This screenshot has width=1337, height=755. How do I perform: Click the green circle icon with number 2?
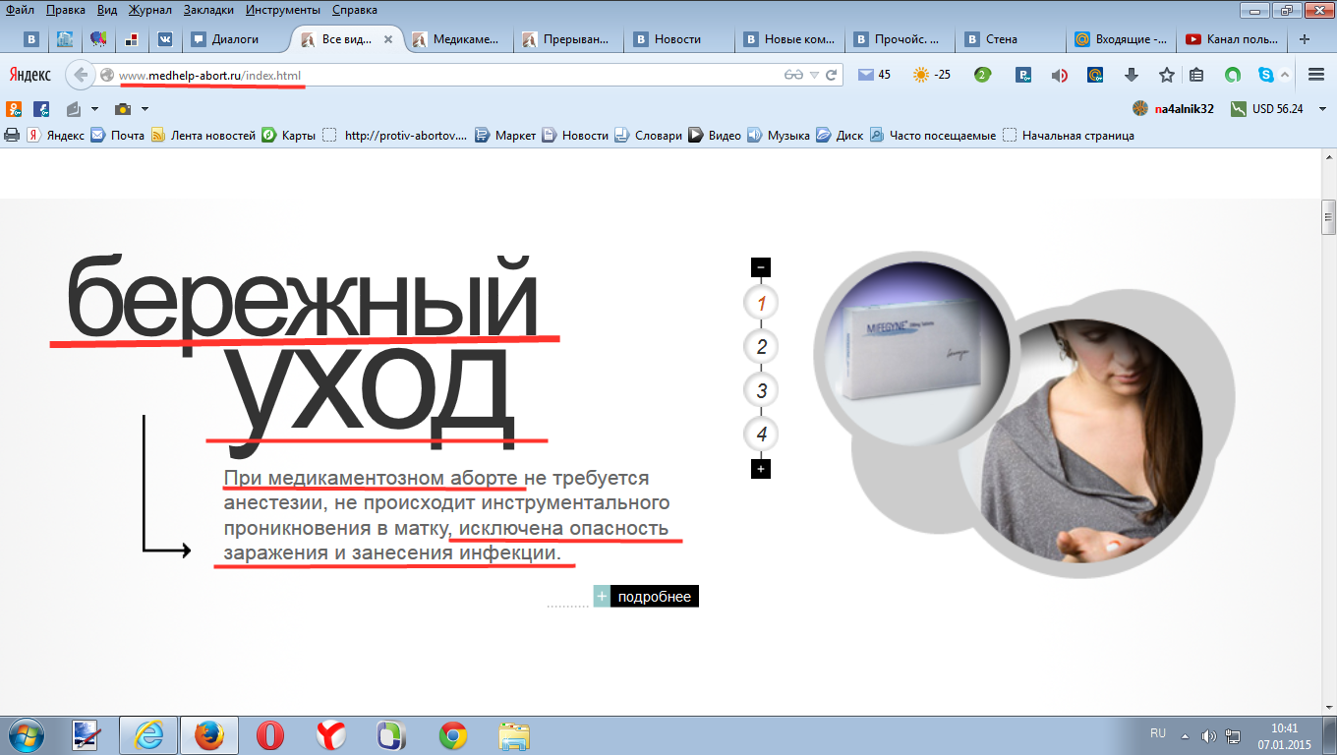pyautogui.click(x=982, y=75)
